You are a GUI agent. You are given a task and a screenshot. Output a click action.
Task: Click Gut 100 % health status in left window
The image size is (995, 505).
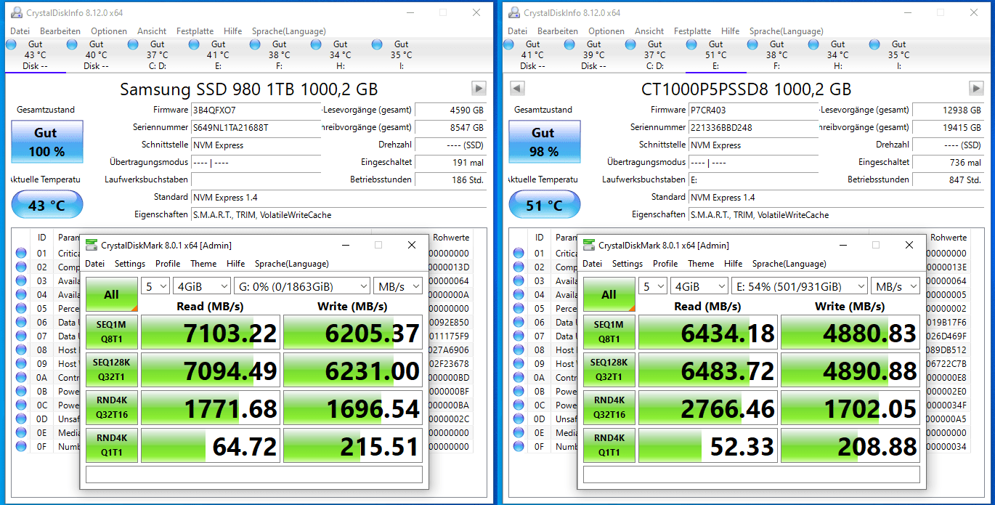tap(47, 142)
